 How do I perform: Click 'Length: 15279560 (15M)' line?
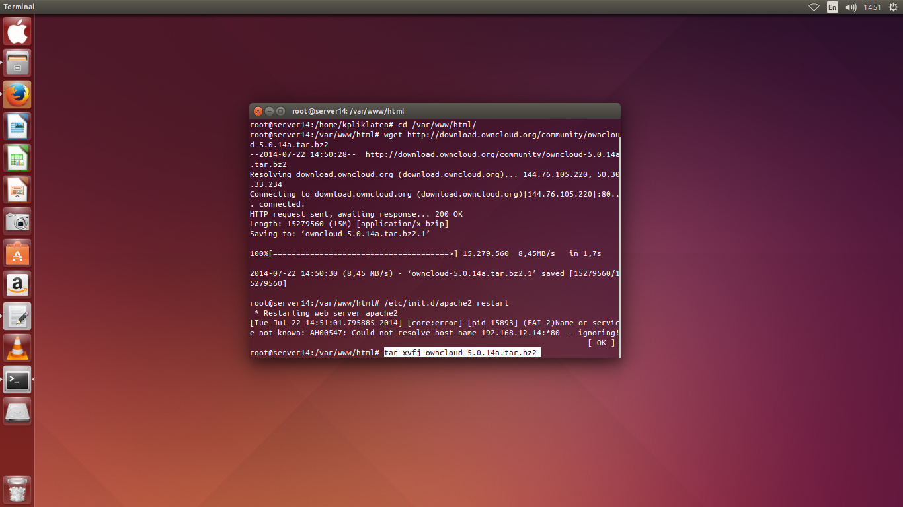point(349,224)
